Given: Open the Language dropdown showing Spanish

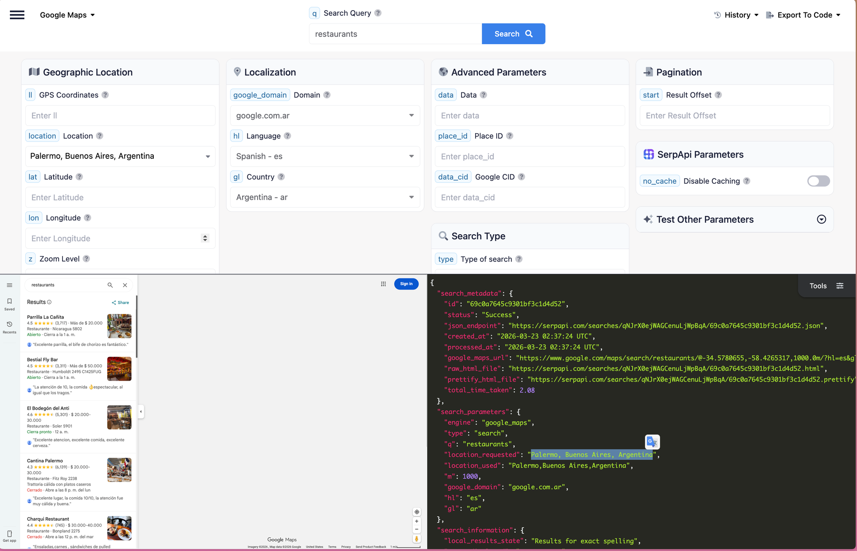Looking at the screenshot, I should tap(325, 156).
